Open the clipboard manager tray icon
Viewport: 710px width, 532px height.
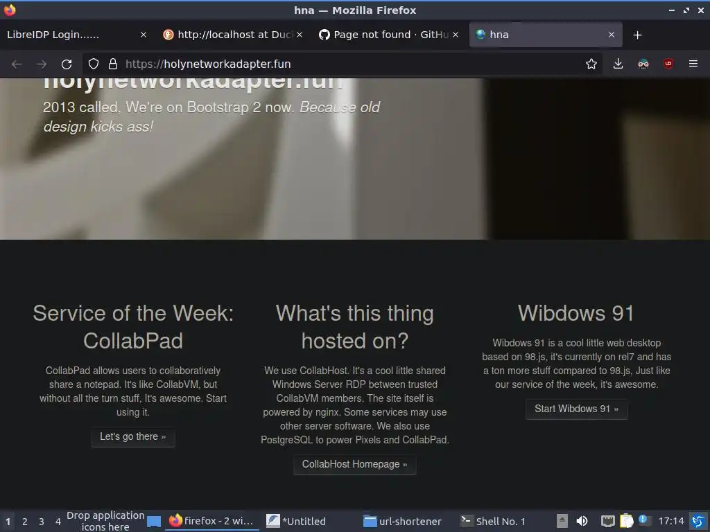click(627, 521)
